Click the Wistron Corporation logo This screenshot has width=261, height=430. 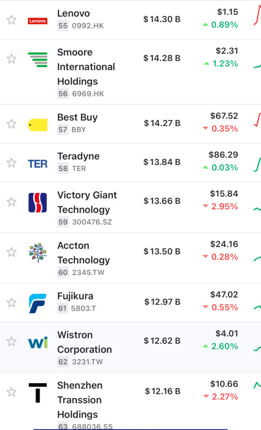point(38,342)
